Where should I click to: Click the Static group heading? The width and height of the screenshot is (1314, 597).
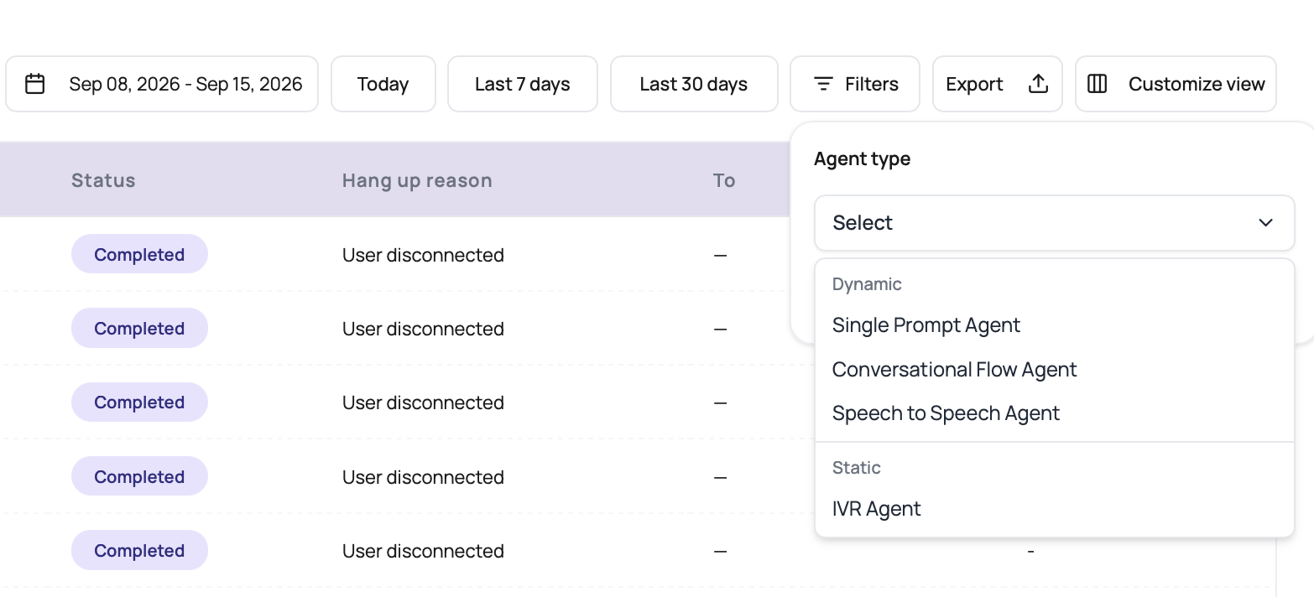(x=856, y=468)
